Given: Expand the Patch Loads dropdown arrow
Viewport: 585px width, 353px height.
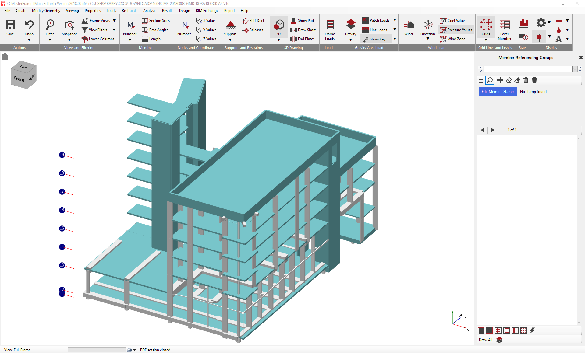Looking at the screenshot, I should pyautogui.click(x=395, y=20).
